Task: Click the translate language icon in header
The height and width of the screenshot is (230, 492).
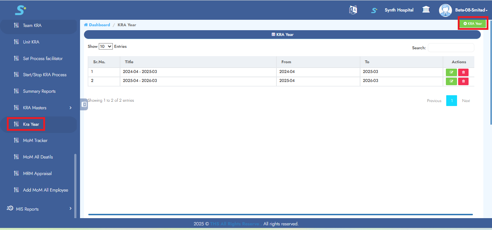Action: point(353,10)
